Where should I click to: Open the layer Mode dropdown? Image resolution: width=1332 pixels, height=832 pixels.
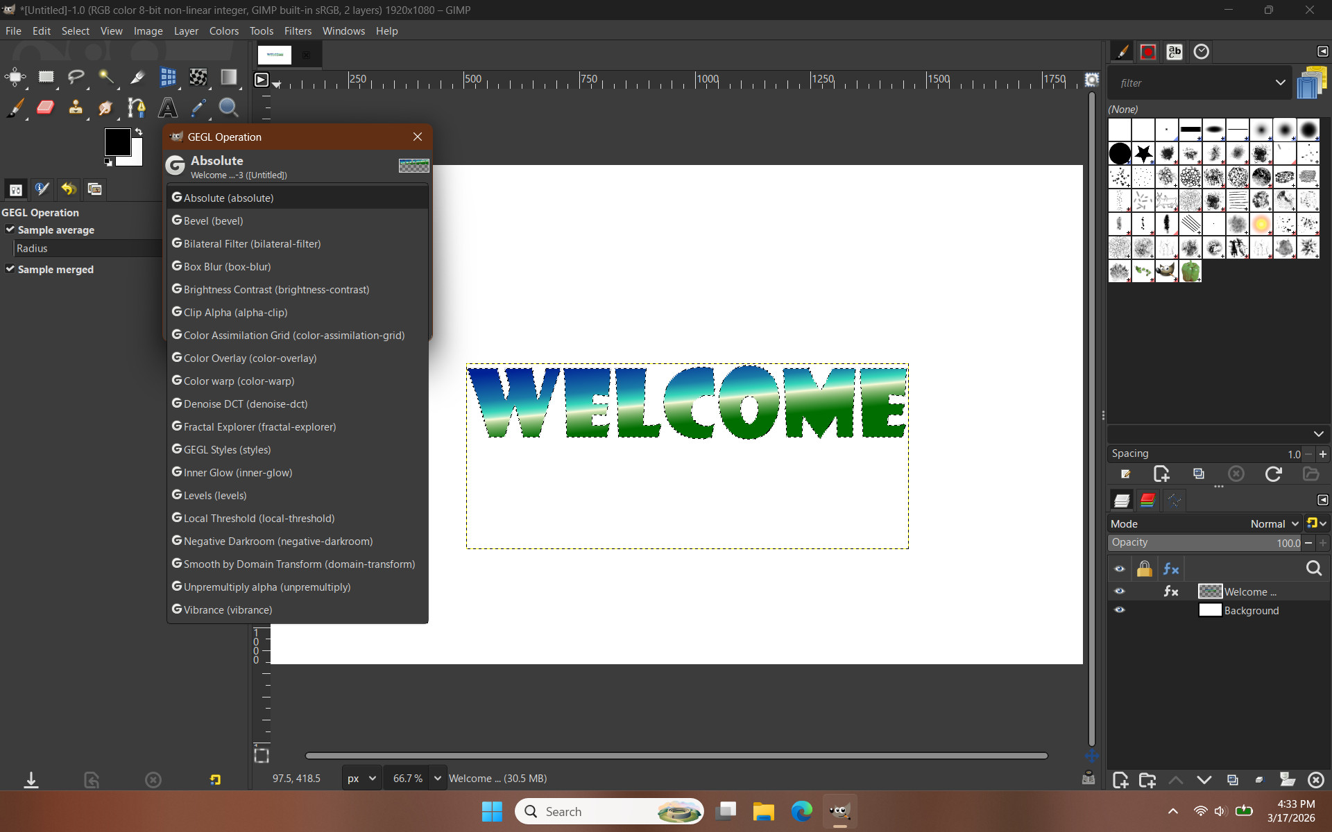point(1274,524)
